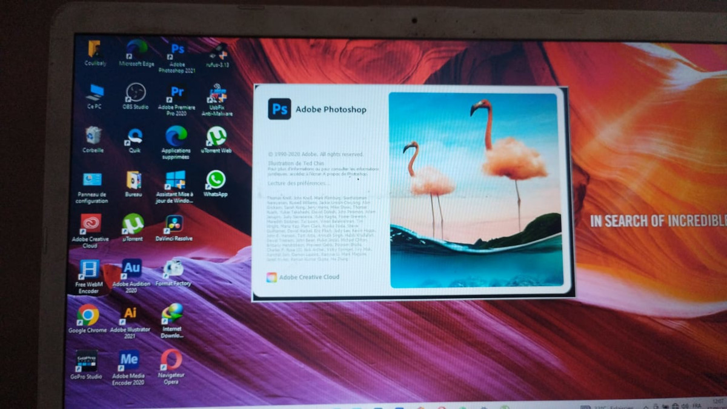Select the Adobe Audition 2020 icon
The height and width of the screenshot is (409, 727).
coord(131,270)
